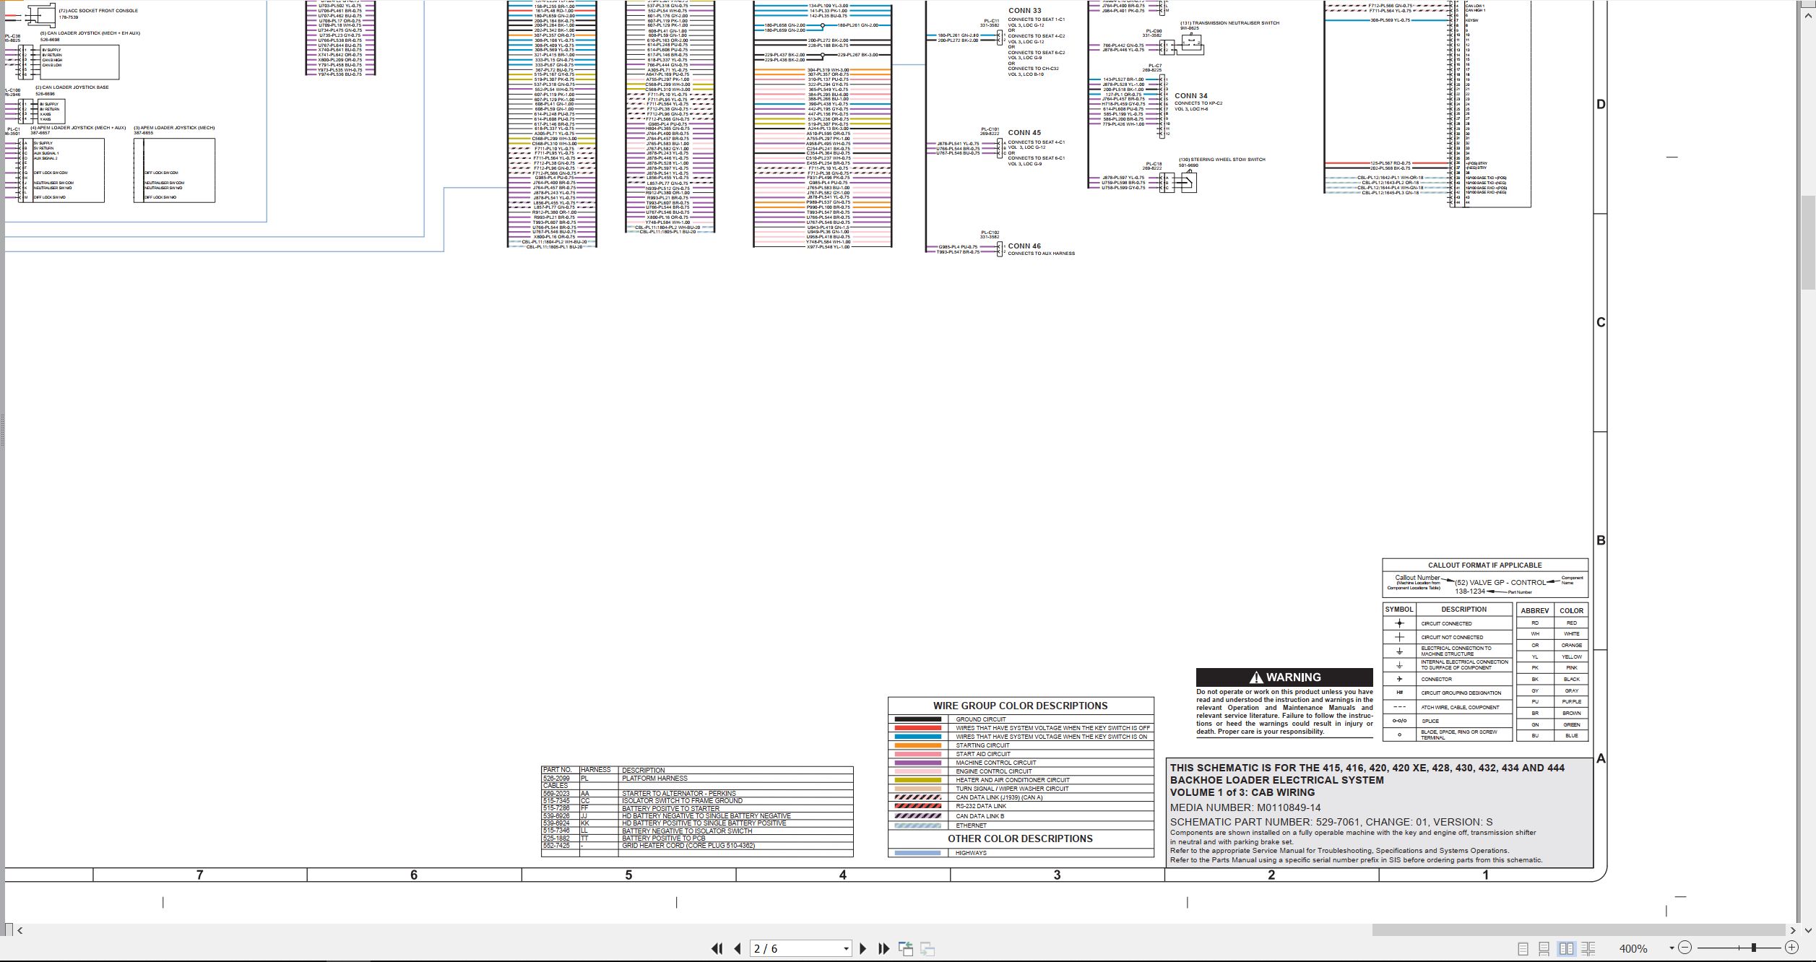Click the horizontal scrollbar thumb
The image size is (1816, 962).
click(x=1578, y=930)
